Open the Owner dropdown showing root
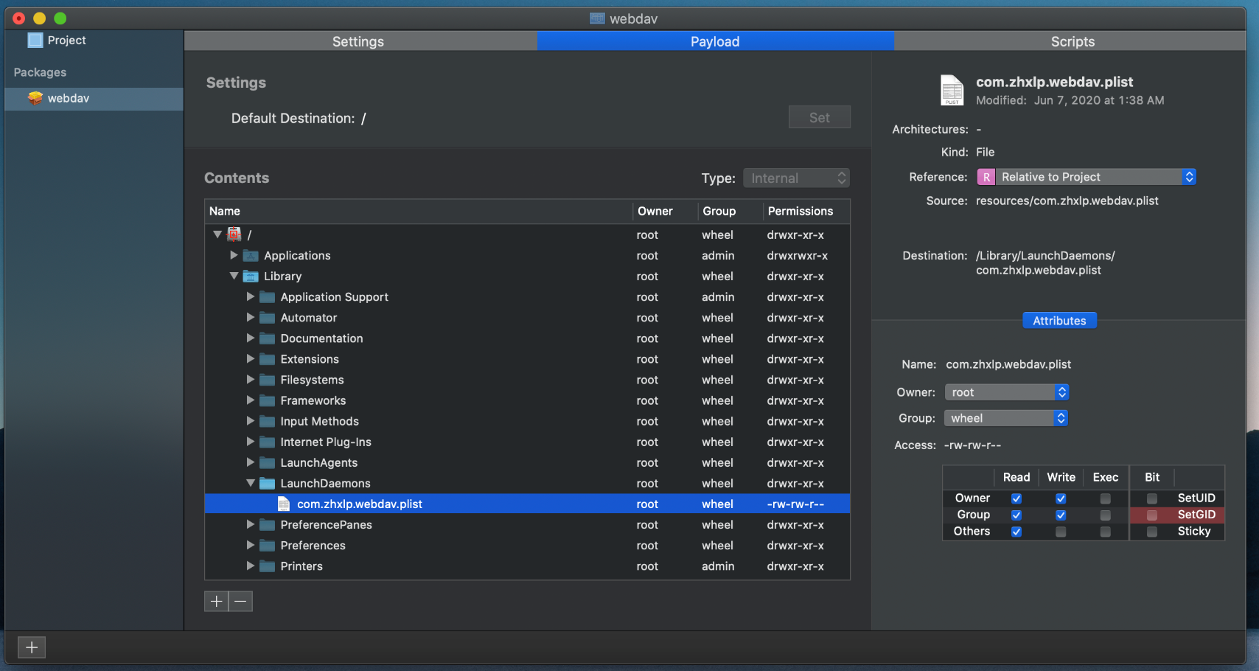Image resolution: width=1259 pixels, height=671 pixels. (1007, 392)
